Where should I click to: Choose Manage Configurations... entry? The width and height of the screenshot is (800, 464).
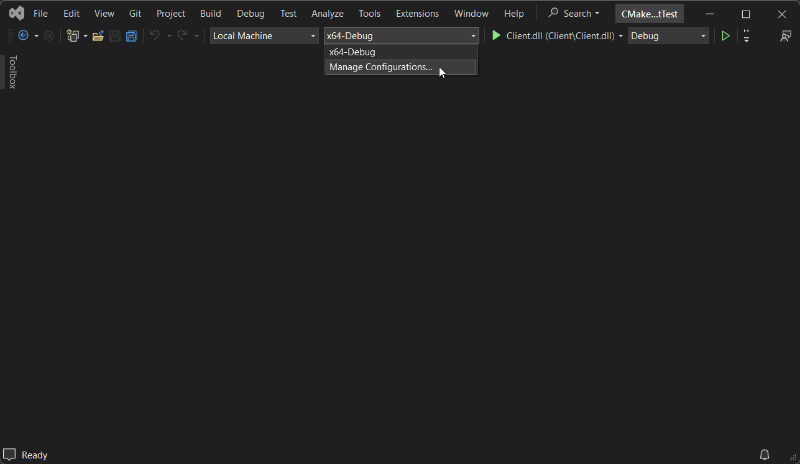pyautogui.click(x=401, y=67)
